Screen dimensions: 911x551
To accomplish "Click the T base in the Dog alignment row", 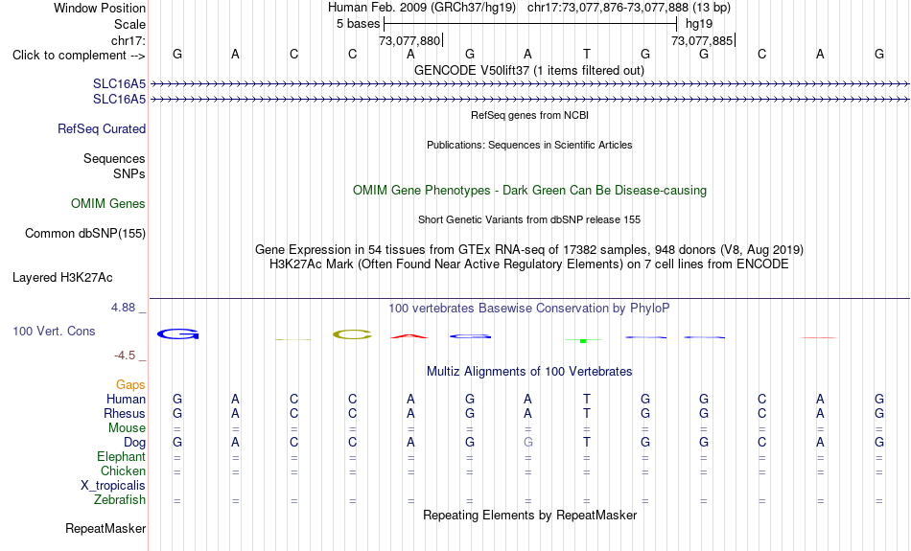I will point(587,443).
